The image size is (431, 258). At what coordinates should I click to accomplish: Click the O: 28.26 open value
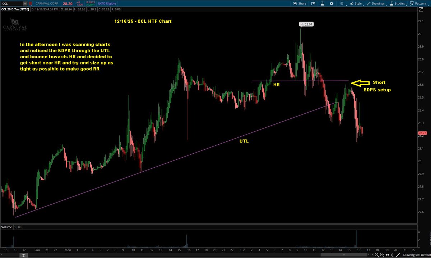coord(66,9)
